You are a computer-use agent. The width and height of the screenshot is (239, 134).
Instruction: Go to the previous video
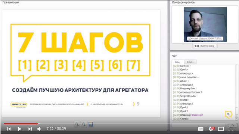point(9,129)
